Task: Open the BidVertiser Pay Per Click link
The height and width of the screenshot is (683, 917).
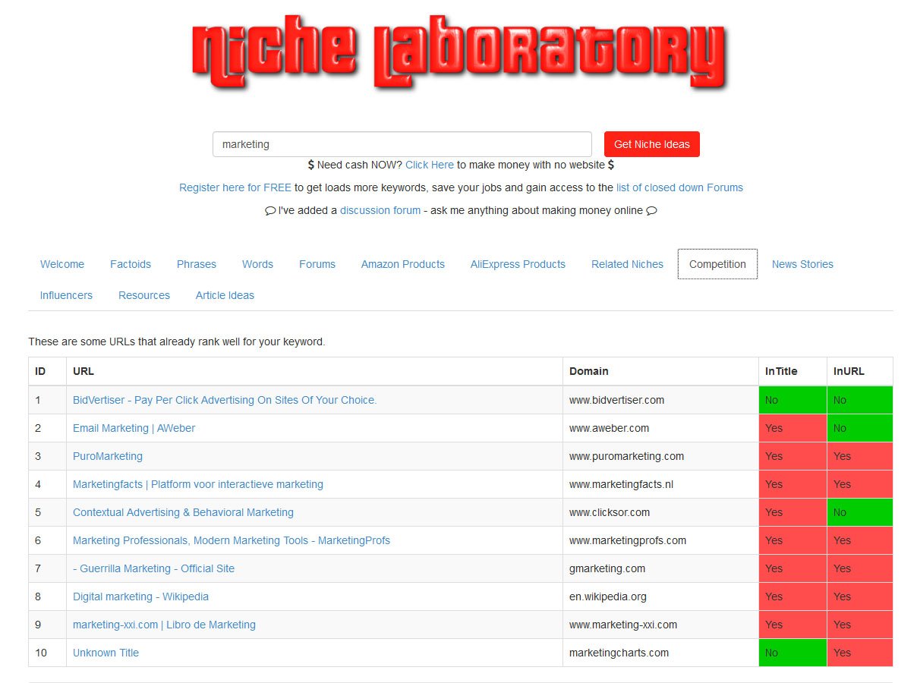Action: pos(225,400)
